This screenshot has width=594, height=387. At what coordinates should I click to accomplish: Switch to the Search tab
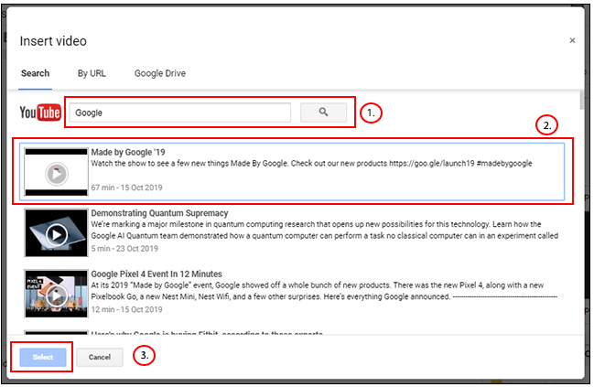(x=35, y=73)
